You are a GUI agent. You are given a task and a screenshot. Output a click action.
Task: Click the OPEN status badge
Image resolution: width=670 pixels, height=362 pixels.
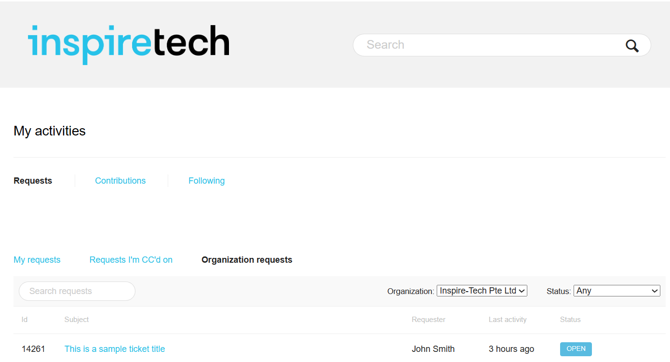pyautogui.click(x=576, y=349)
